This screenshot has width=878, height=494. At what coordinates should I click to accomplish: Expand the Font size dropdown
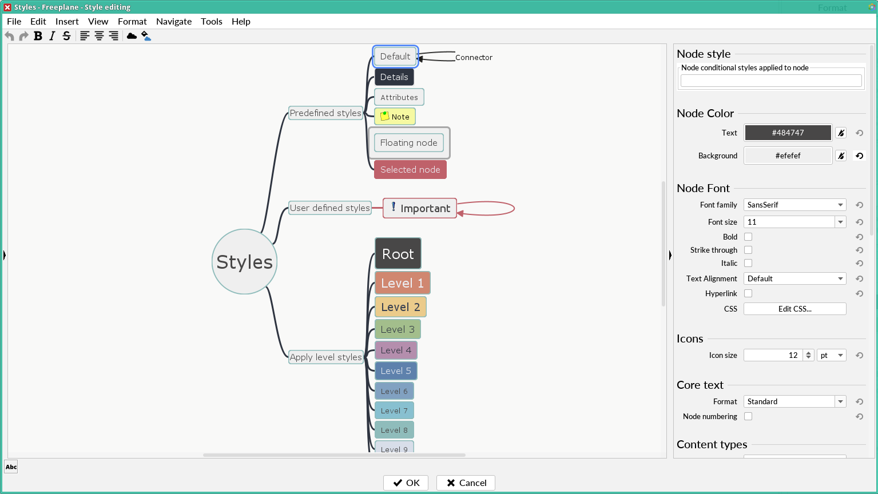pos(840,222)
